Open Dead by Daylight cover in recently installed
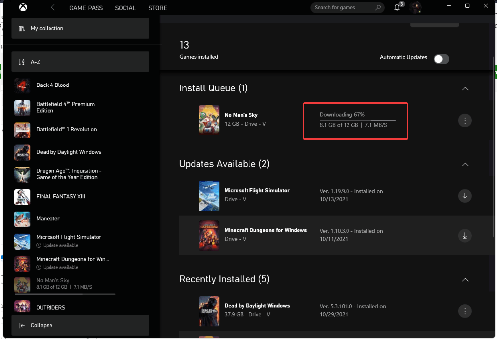Viewport: 497px width, 339px height. pyautogui.click(x=209, y=311)
